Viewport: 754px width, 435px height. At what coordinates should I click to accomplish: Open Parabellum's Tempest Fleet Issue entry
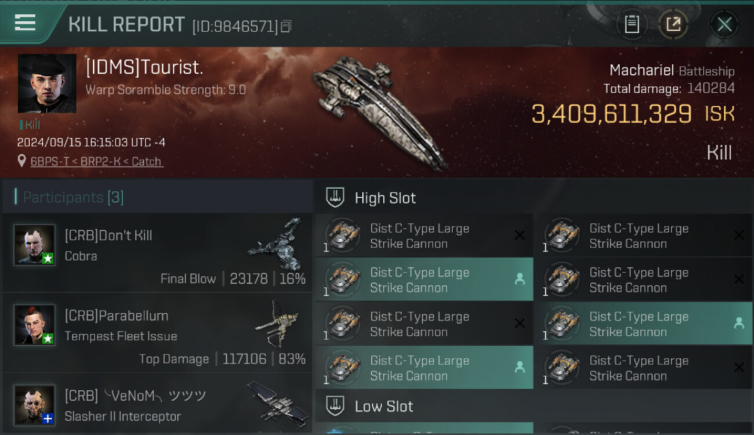tap(157, 332)
